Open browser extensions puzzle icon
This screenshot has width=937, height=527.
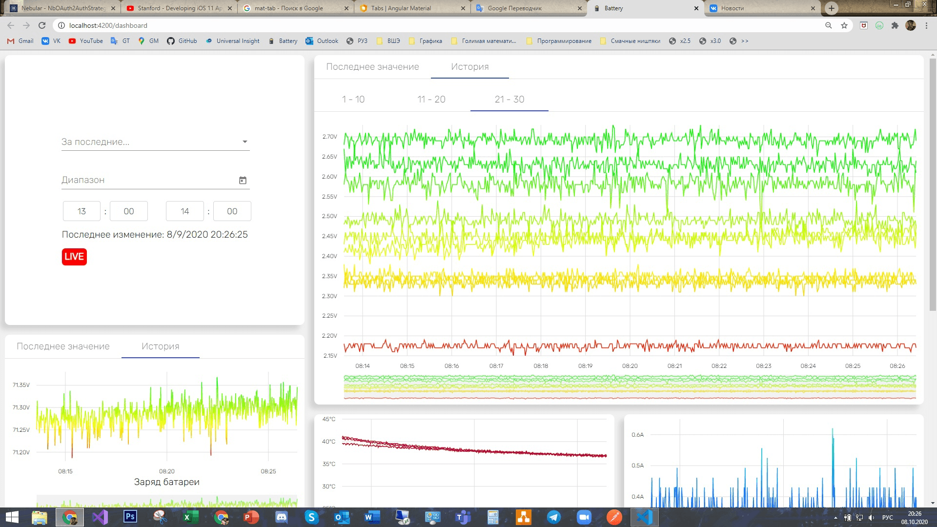(x=895, y=25)
